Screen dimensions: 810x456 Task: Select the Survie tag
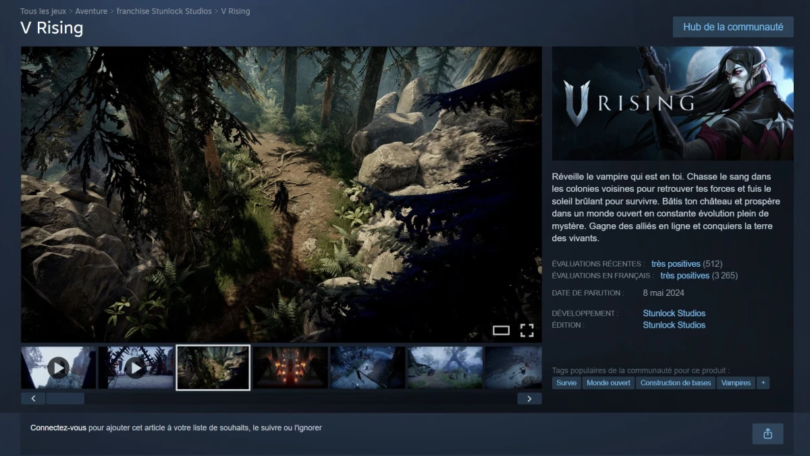pos(566,382)
